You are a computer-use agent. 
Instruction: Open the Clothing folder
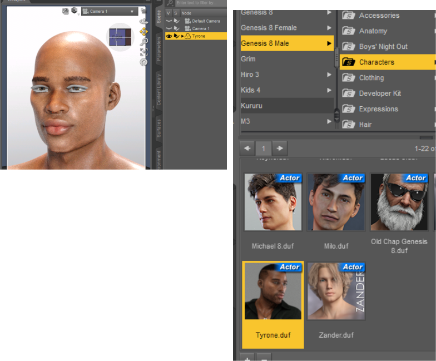click(388, 78)
